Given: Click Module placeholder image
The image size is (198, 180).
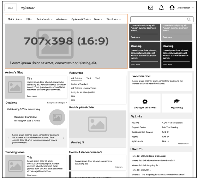Looking at the screenshot, I should pos(97,124).
